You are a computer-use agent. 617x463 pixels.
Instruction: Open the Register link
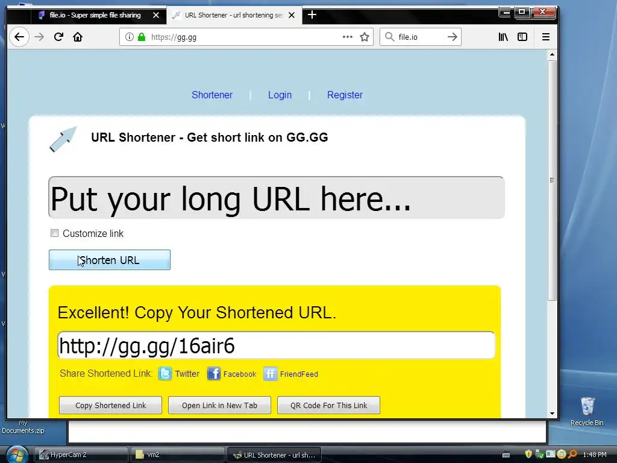pos(345,95)
